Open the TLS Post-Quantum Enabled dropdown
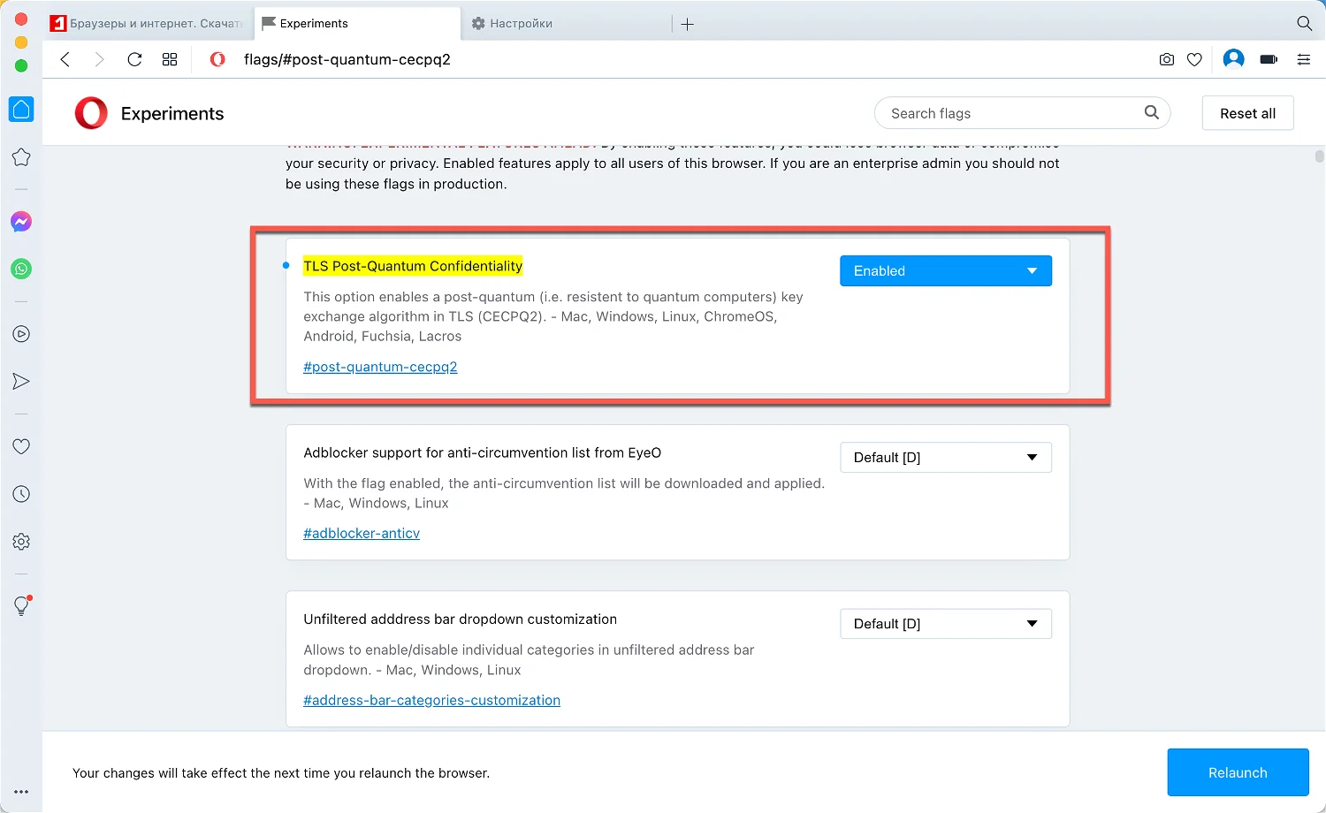 945,271
